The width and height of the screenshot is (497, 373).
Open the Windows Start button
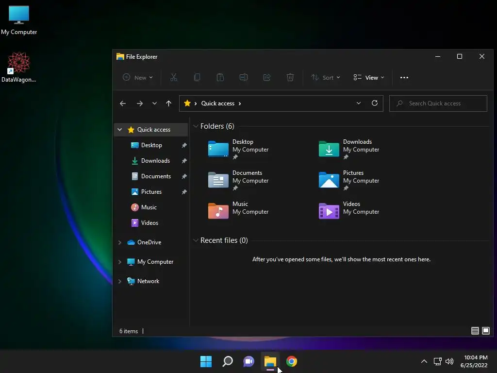coord(206,361)
